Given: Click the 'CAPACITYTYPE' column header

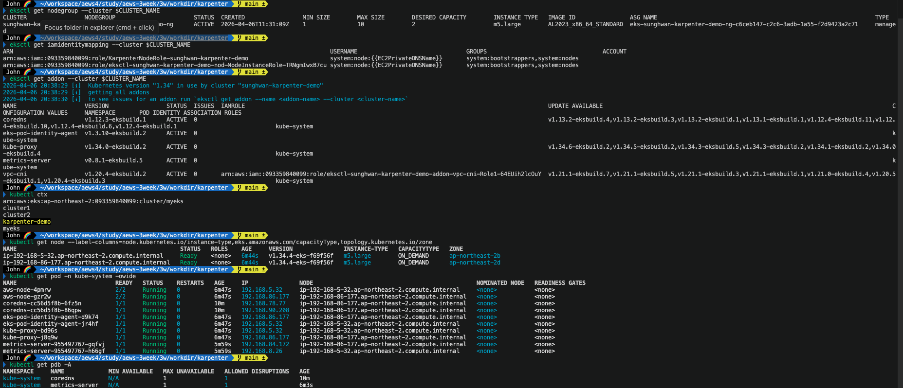Looking at the screenshot, I should tap(419, 249).
